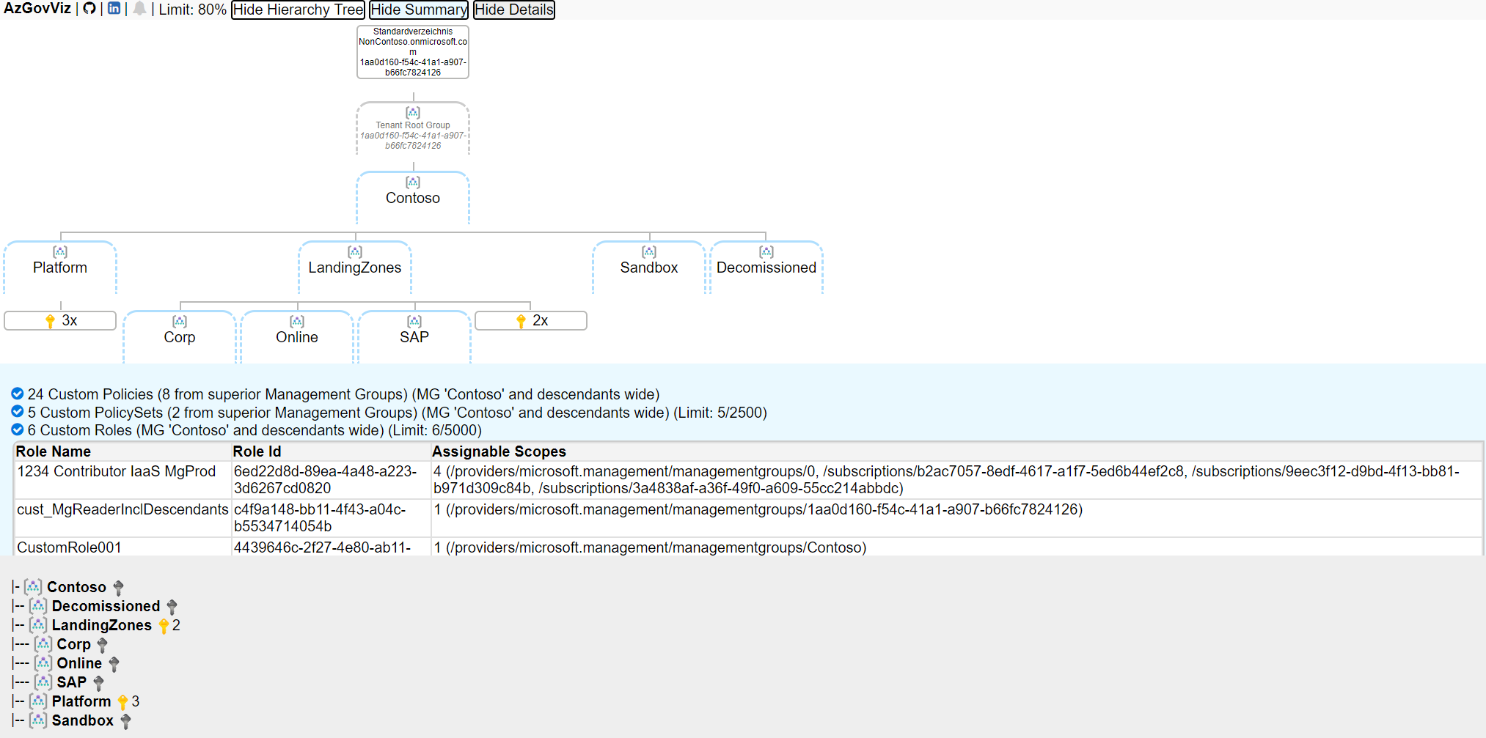Viewport: 1486px width, 738px height.
Task: Open SAP in the hierarchy list
Action: tap(72, 682)
